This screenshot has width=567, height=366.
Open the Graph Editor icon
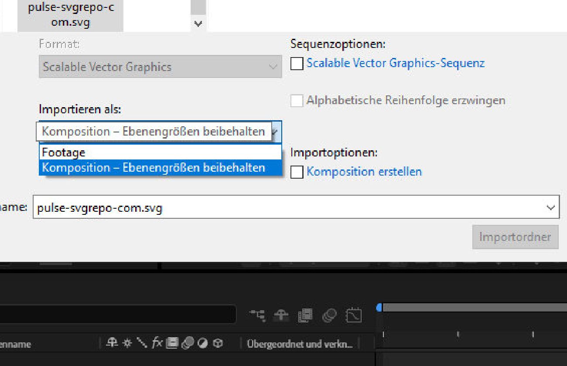click(x=353, y=315)
